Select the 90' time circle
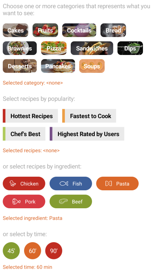The image size is (155, 273). (54, 251)
